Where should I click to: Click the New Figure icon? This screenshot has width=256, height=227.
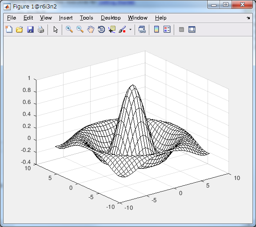point(9,29)
